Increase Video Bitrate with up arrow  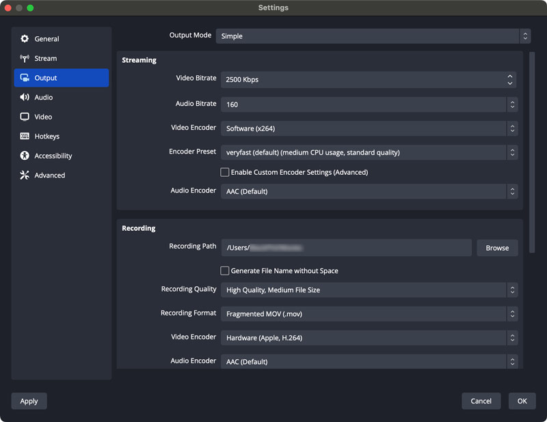pos(510,76)
